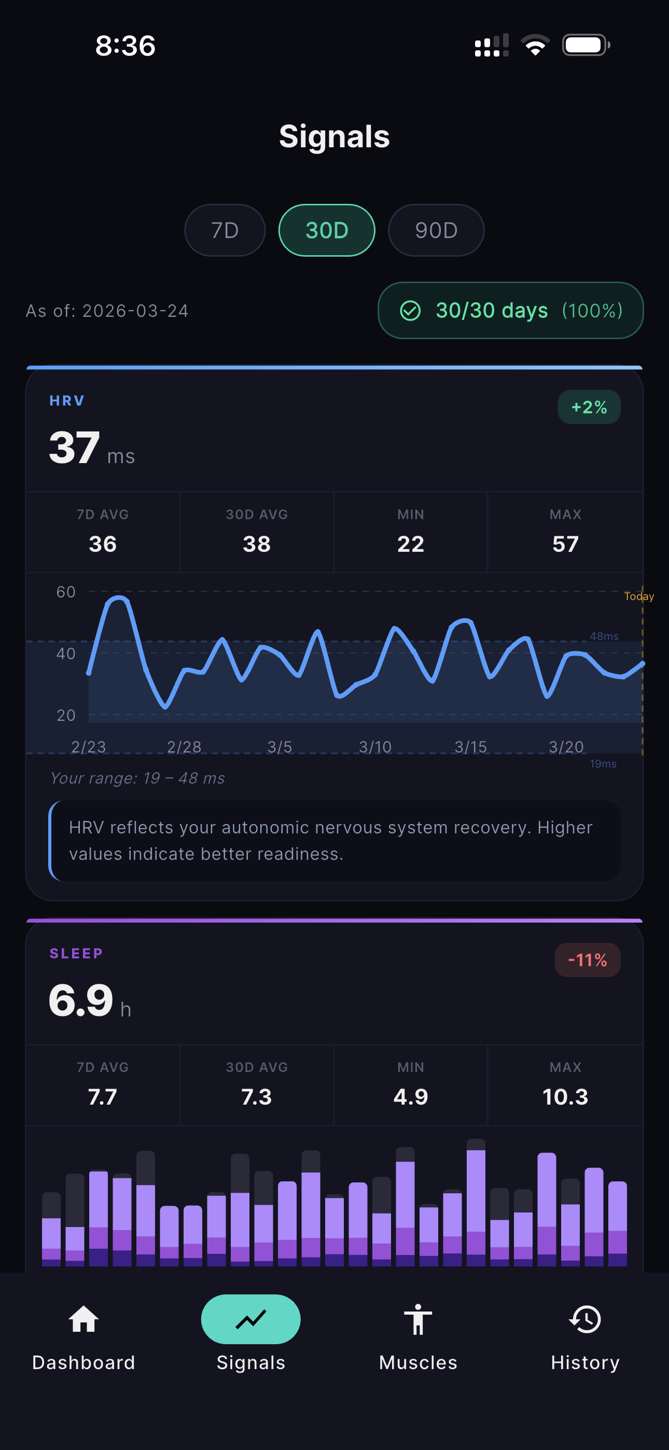Select the 30D time range
The width and height of the screenshot is (669, 1450).
point(327,230)
